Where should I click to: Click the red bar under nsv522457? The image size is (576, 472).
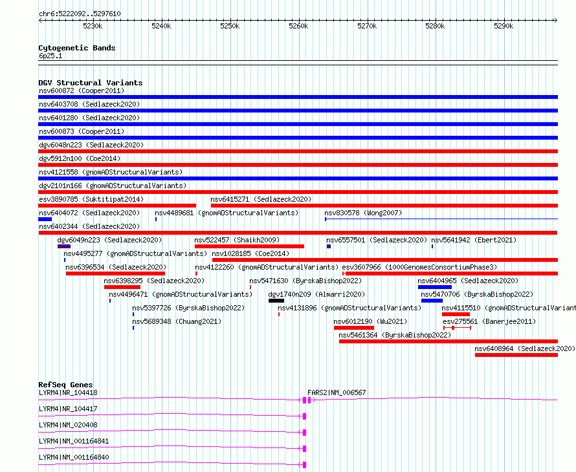pos(249,246)
